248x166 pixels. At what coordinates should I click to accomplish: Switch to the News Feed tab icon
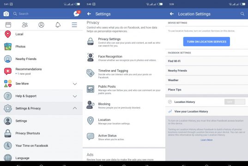(8, 25)
